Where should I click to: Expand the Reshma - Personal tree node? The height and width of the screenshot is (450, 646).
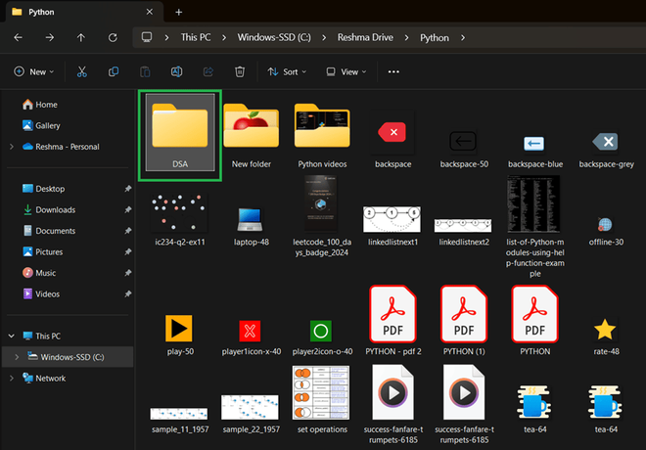pyautogui.click(x=10, y=147)
